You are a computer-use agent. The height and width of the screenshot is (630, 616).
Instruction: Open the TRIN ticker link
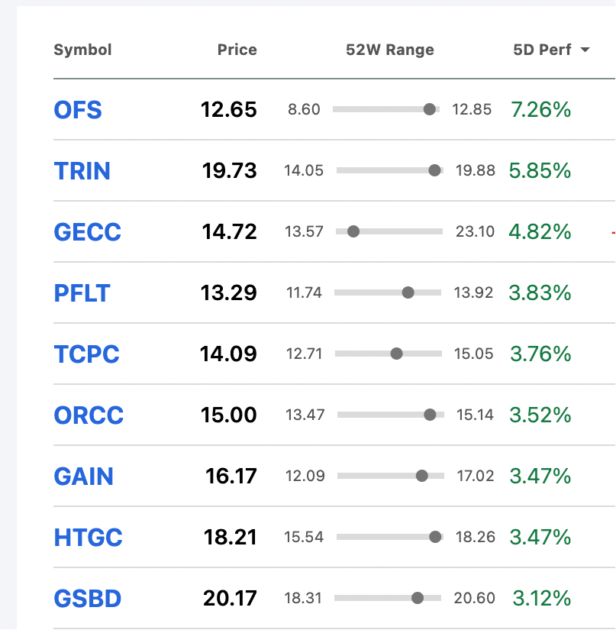[x=82, y=171]
